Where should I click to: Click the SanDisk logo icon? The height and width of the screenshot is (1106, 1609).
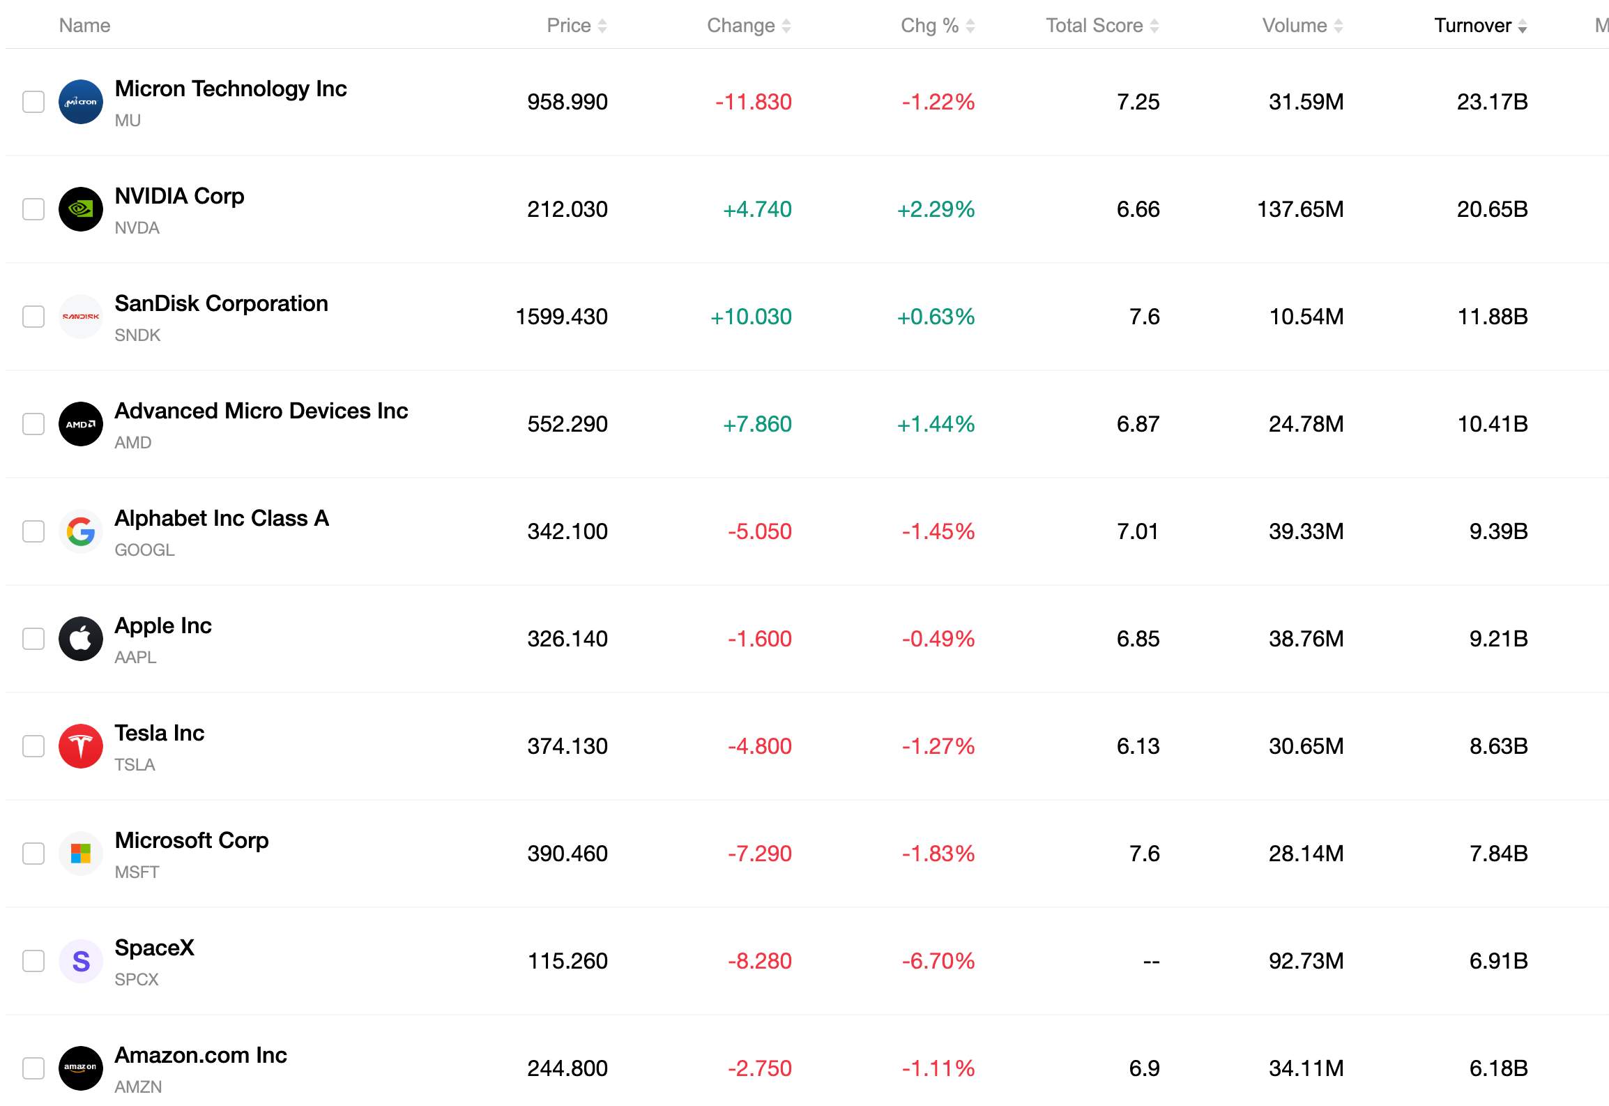point(81,317)
